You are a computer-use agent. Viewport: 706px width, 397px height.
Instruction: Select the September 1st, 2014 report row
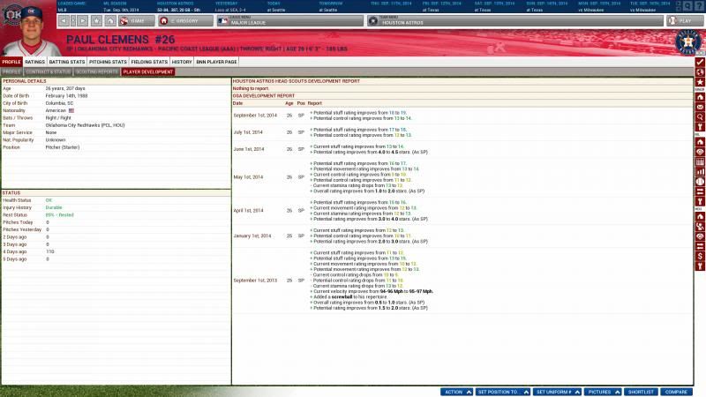pos(462,116)
